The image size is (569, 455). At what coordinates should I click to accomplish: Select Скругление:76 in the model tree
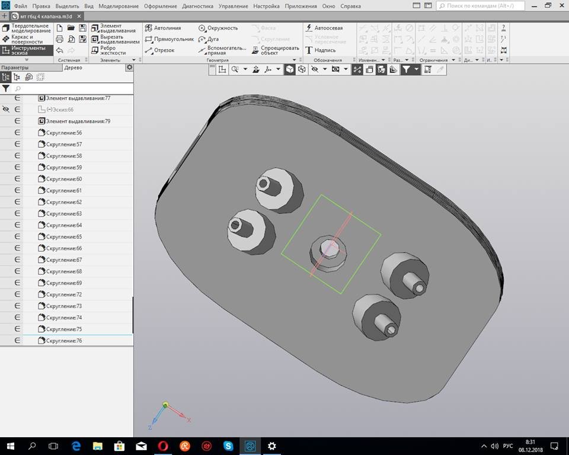tap(63, 341)
